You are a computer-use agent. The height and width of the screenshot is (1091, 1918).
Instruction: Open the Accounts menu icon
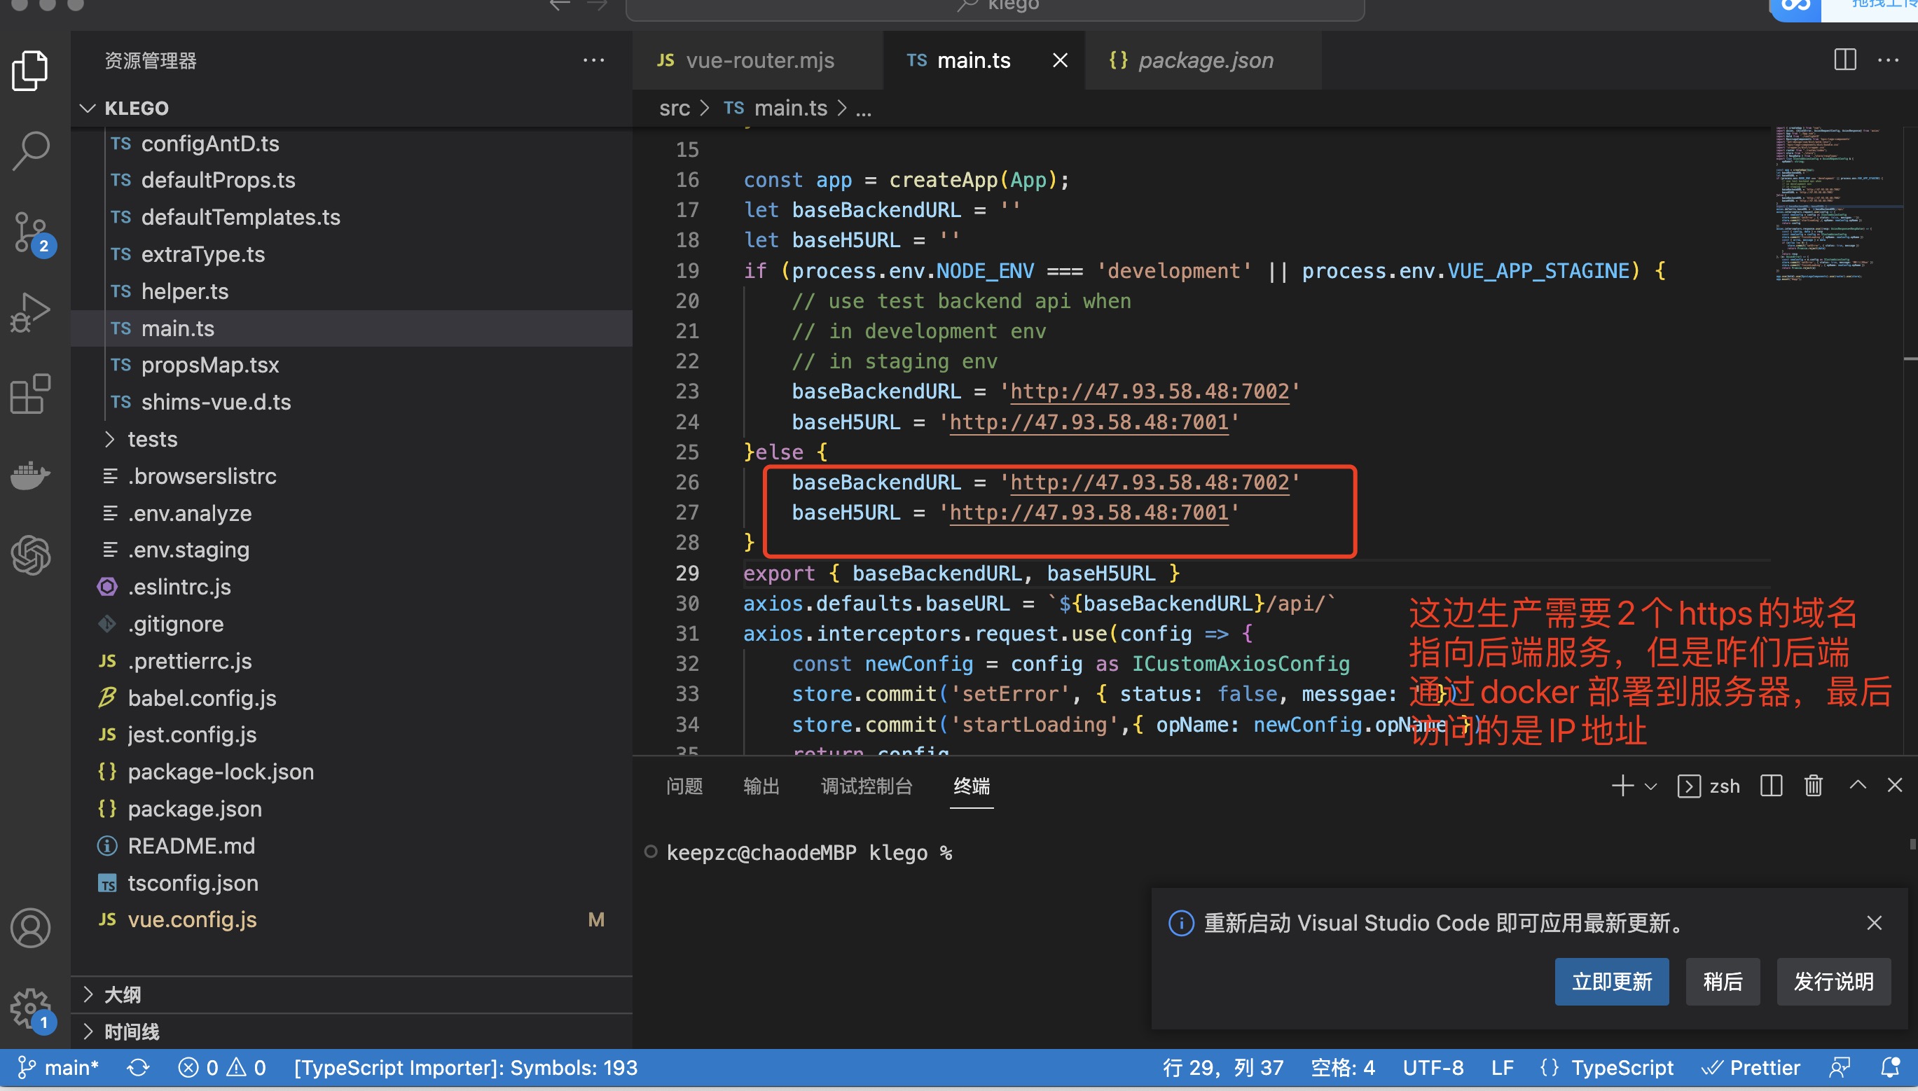click(x=31, y=929)
